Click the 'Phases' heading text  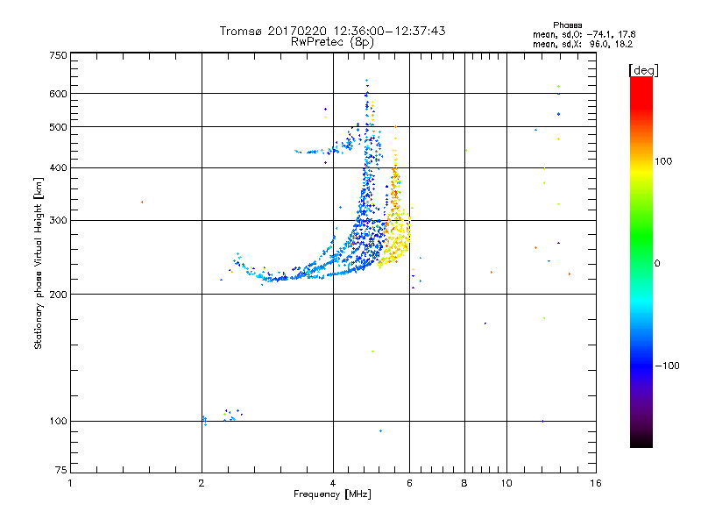(567, 25)
